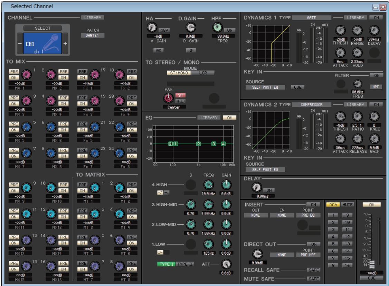Click the H band marker on EQ graph
This screenshot has height=286, width=389.
pos(170,144)
